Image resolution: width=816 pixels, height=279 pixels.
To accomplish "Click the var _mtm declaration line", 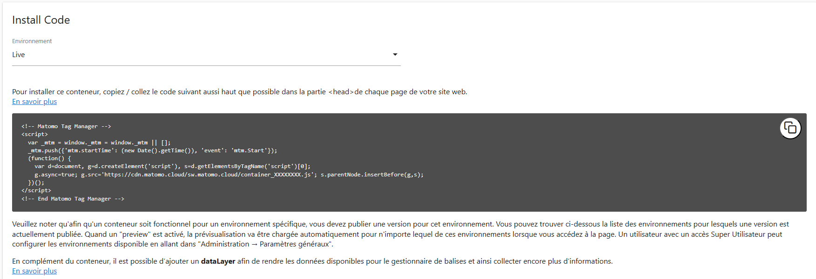I will [x=99, y=143].
